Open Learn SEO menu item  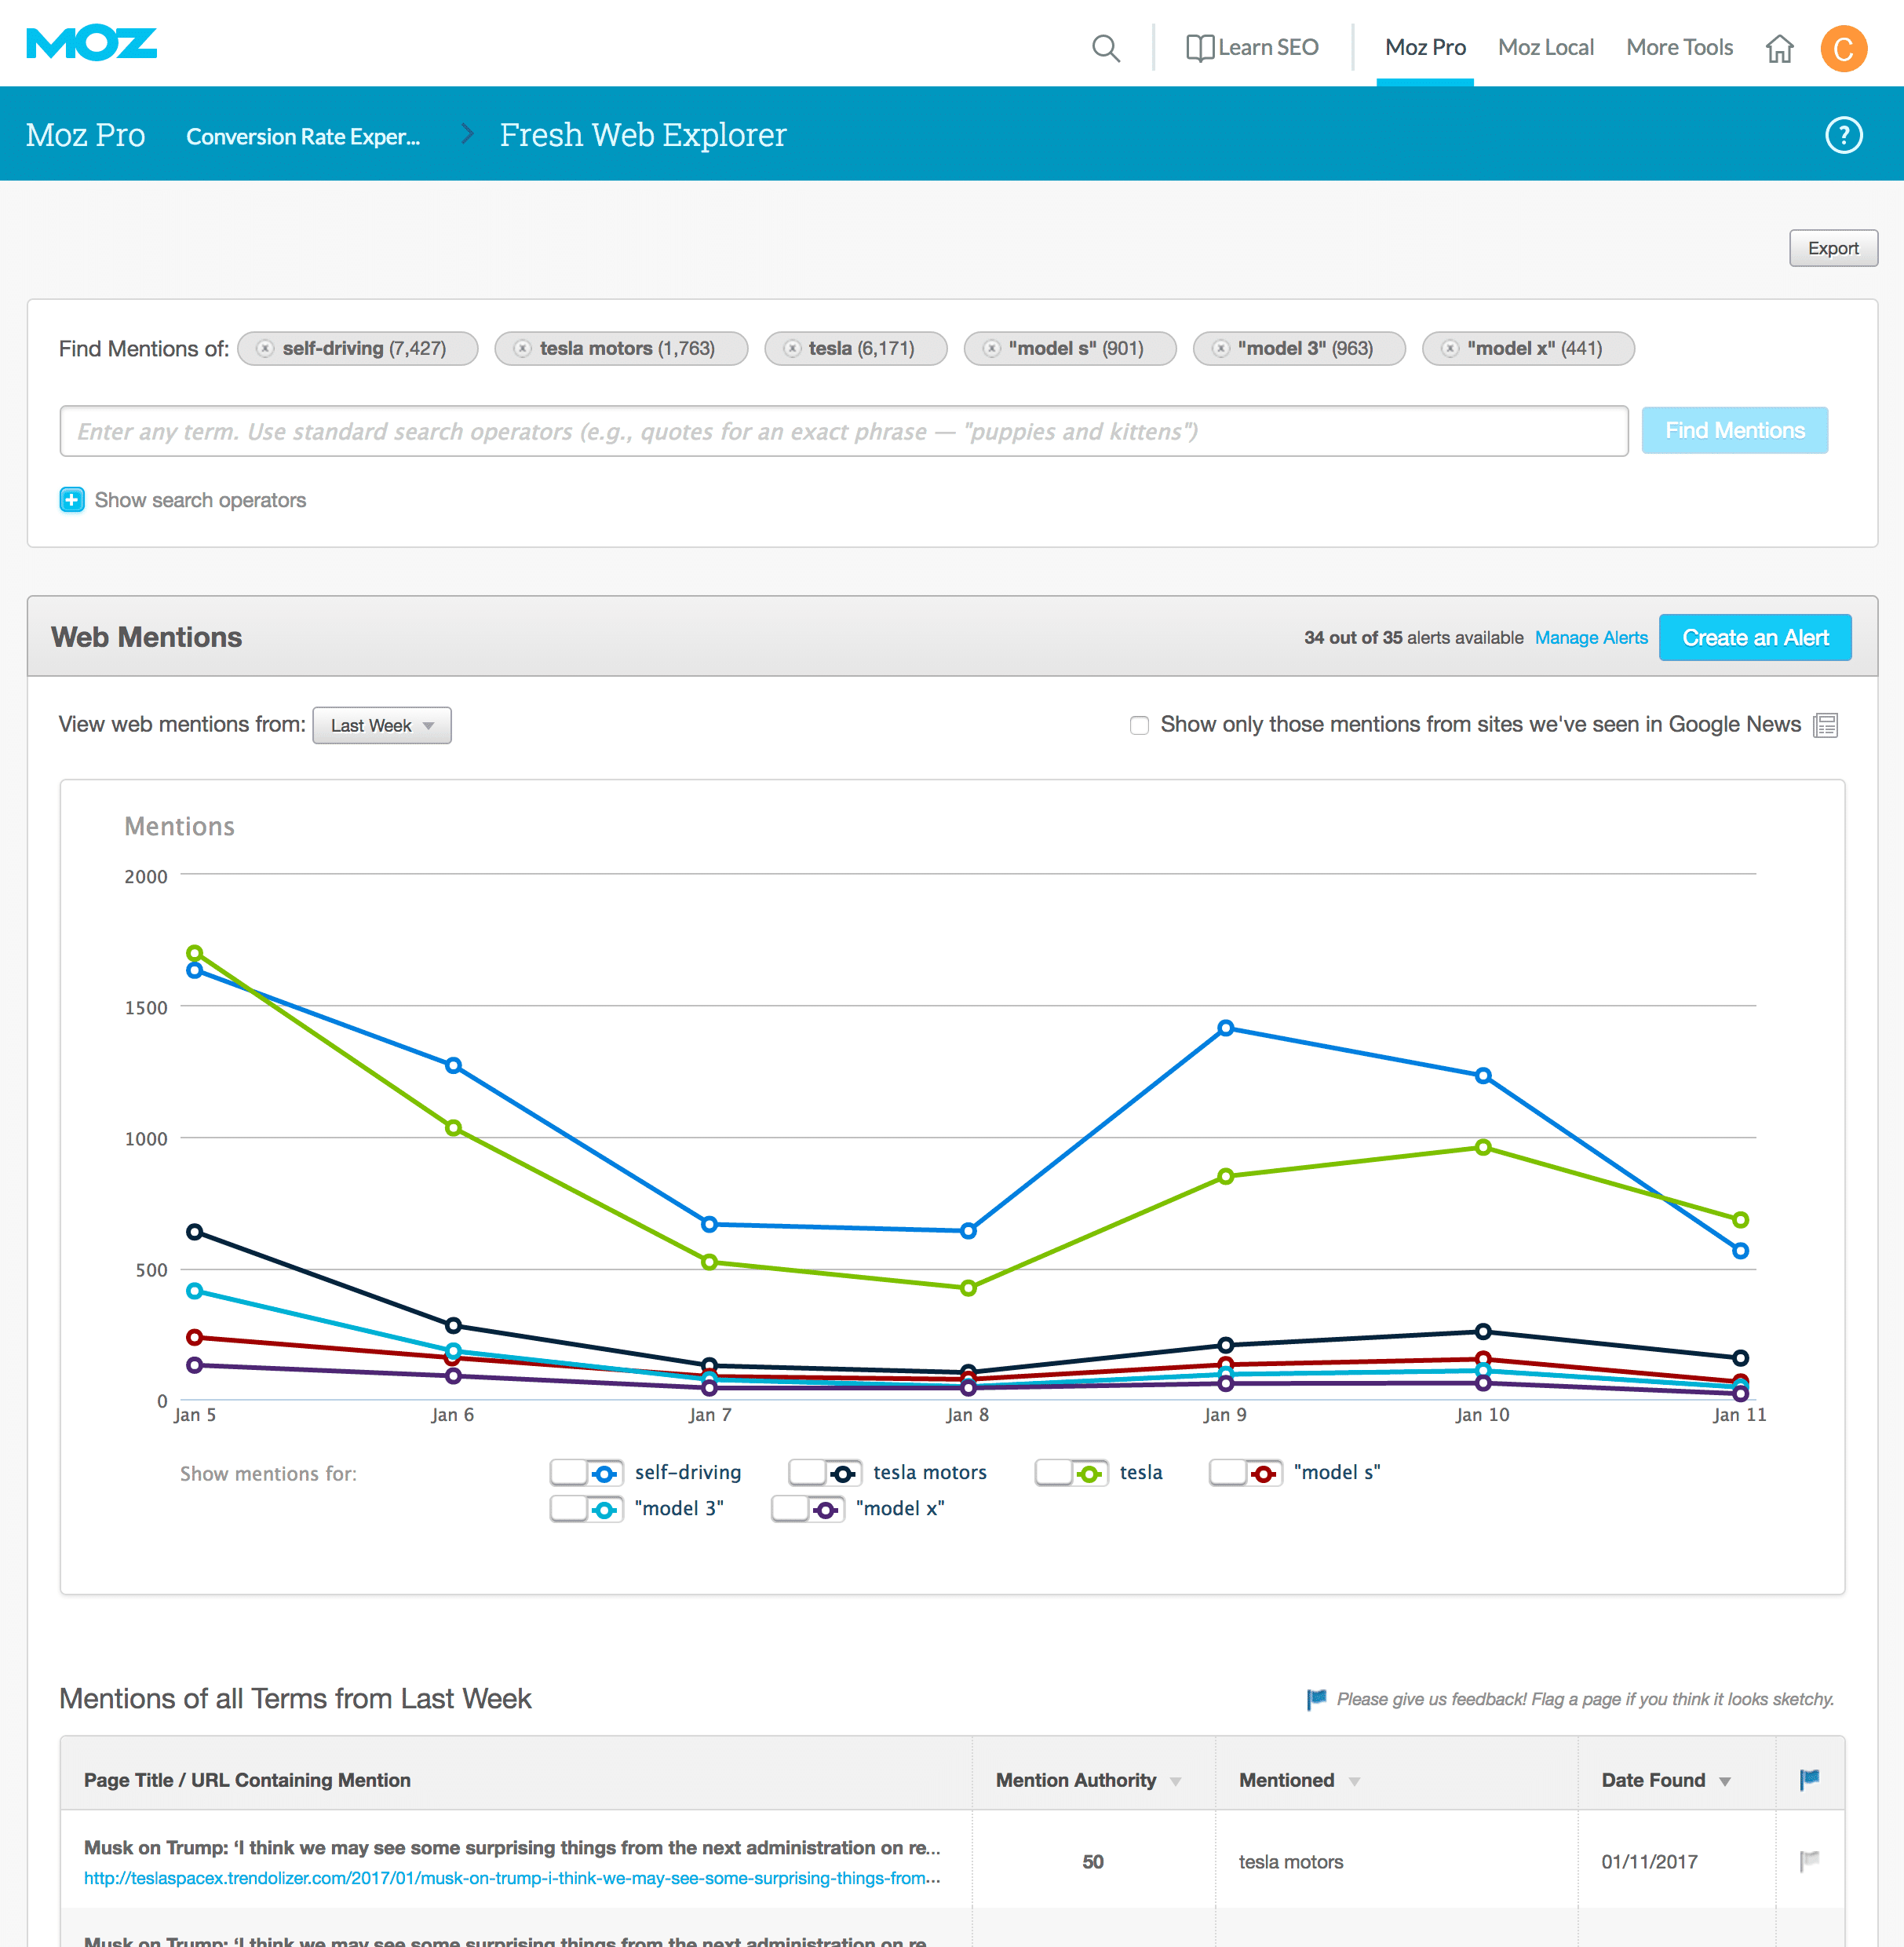[x=1268, y=48]
